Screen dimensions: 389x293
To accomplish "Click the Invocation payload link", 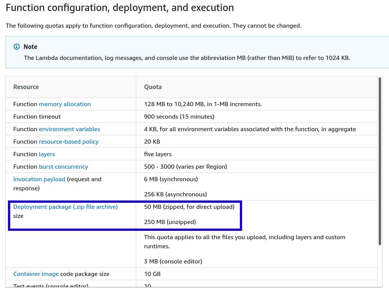I will pos(39,179).
